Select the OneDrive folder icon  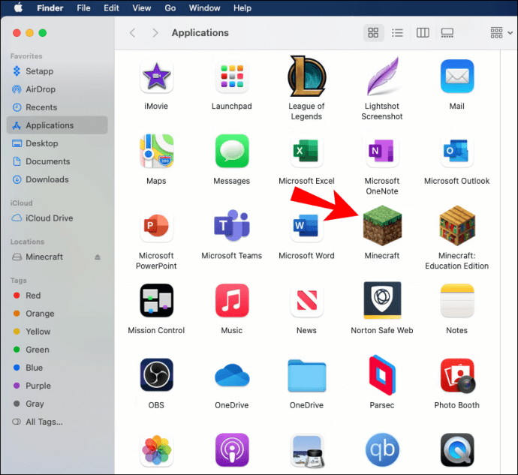click(x=306, y=376)
